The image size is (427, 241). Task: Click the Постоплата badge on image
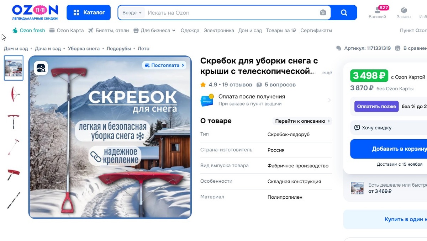[x=164, y=65]
